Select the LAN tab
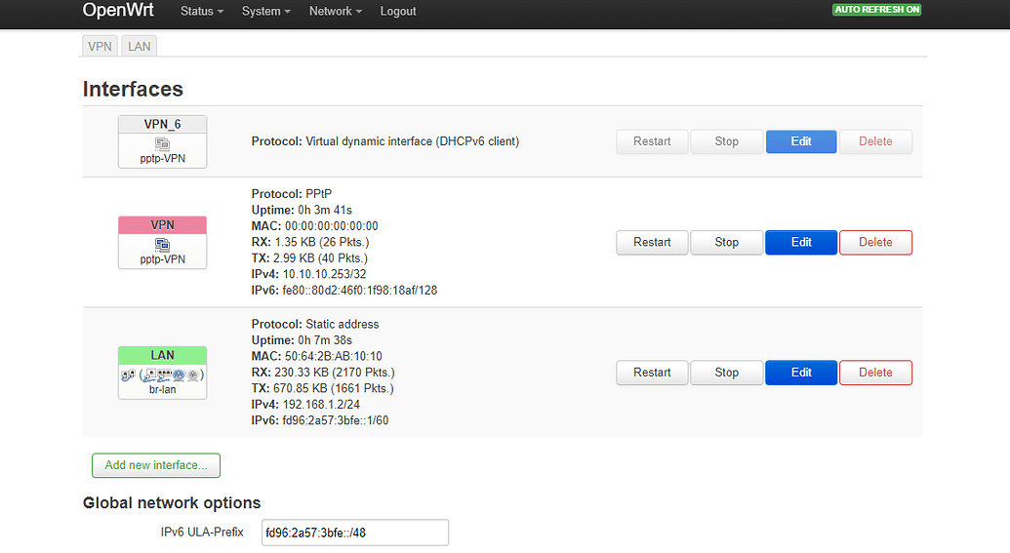The image size is (1010, 553). click(139, 46)
